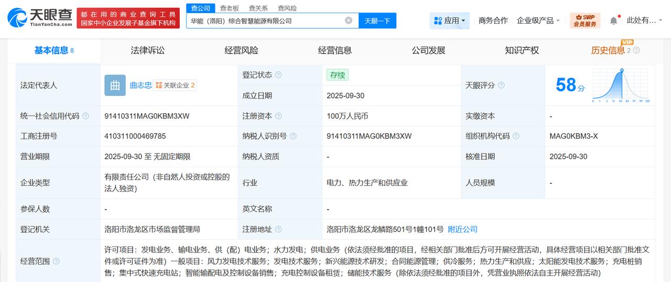Click help icon beside 组织机构代码
671x282 pixels.
(516, 136)
